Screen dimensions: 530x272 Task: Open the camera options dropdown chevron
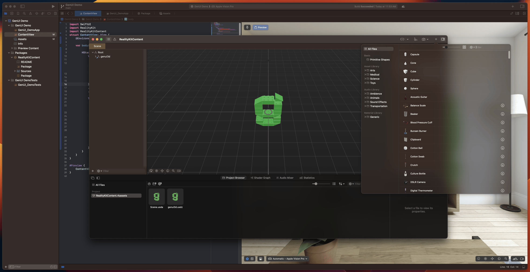pyautogui.click(x=427, y=39)
